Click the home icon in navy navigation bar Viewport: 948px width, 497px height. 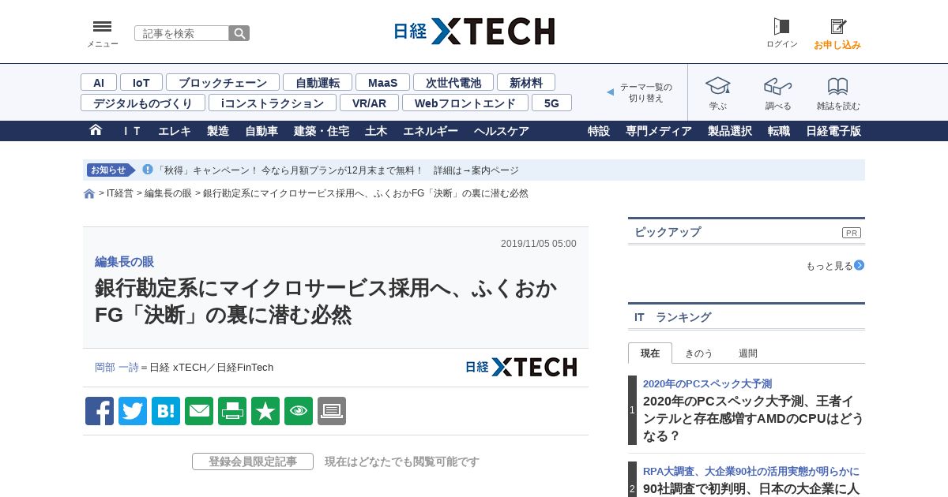pyautogui.click(x=96, y=130)
